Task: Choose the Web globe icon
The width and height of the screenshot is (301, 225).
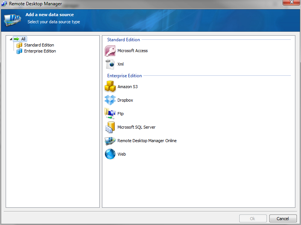Action: (x=110, y=154)
